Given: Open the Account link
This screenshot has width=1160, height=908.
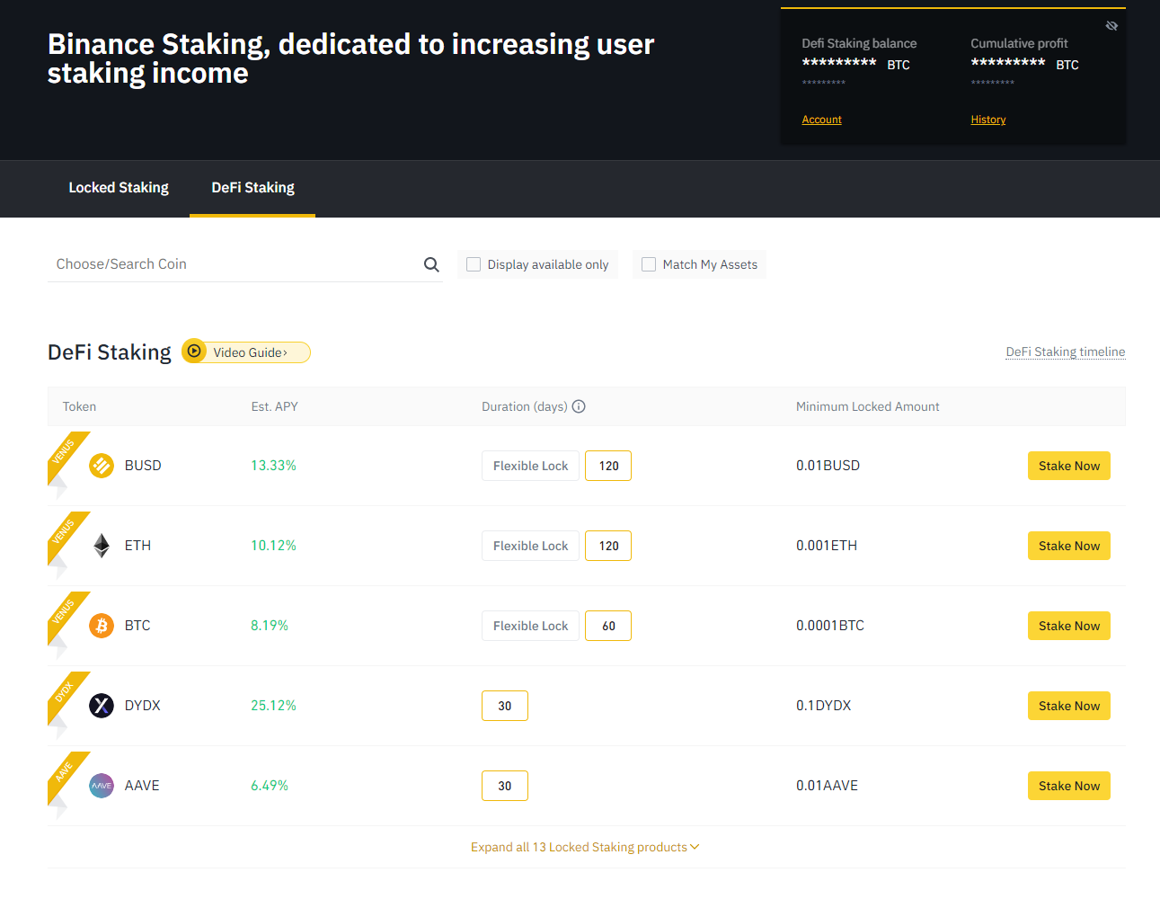Looking at the screenshot, I should tap(821, 120).
